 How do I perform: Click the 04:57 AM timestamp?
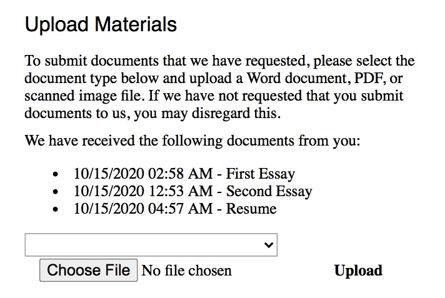click(180, 209)
